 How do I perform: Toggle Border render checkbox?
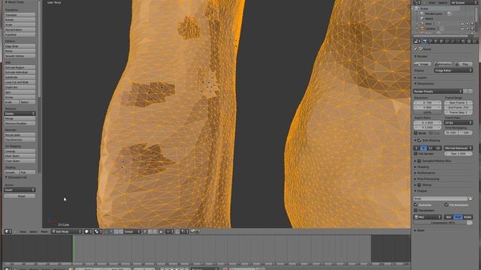[416, 133]
